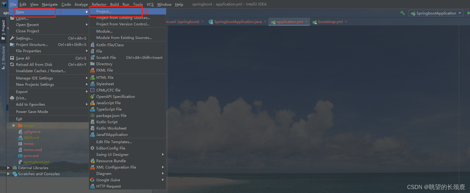Open the Structure tool window

pyautogui.click(x=3, y=58)
